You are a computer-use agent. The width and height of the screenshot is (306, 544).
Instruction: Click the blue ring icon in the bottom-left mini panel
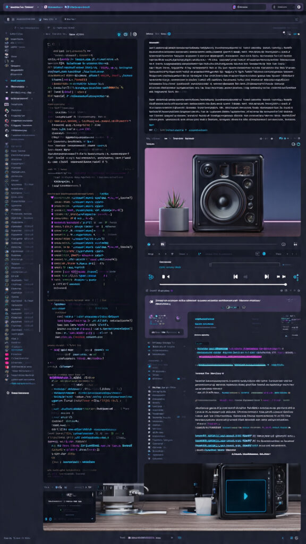coord(50,518)
